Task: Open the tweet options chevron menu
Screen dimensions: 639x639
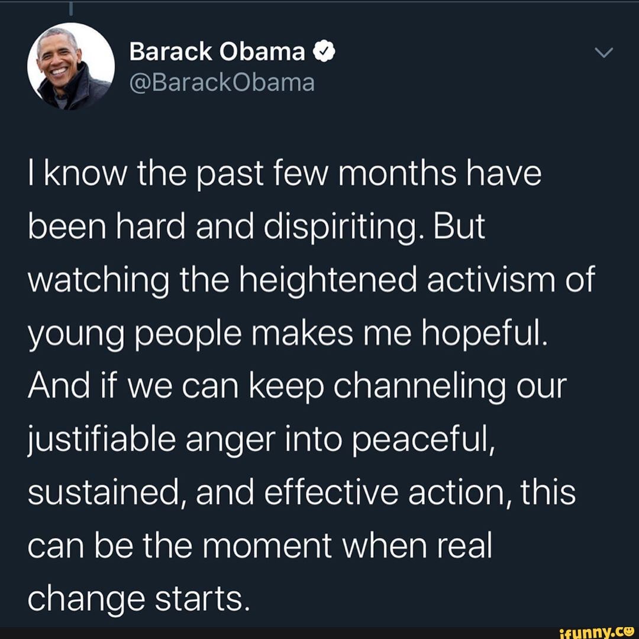Action: [x=603, y=53]
